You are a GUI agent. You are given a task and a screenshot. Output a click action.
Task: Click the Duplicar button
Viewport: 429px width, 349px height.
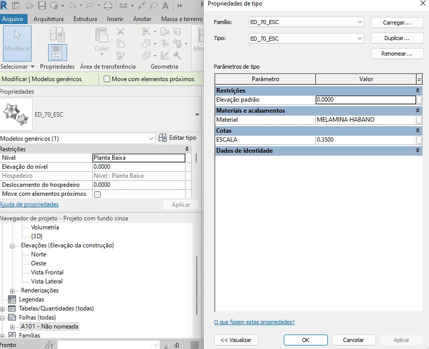click(x=397, y=38)
